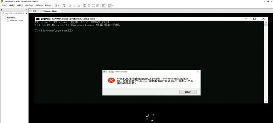Open the snapshot manager icon
273x123 pixels.
click(79, 6)
